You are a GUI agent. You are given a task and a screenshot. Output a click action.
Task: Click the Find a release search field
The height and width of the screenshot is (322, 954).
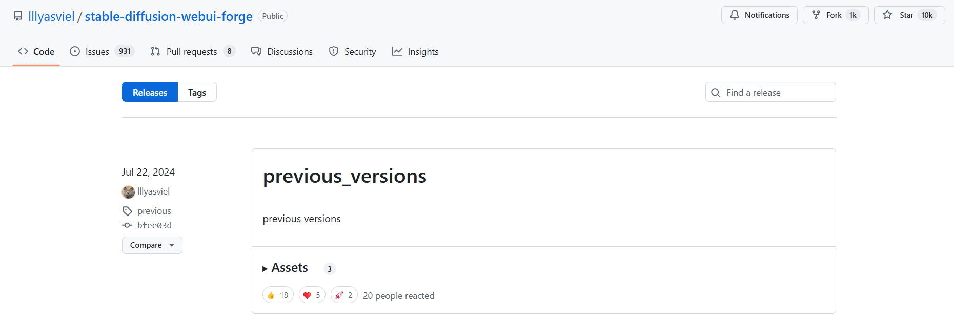pos(777,93)
